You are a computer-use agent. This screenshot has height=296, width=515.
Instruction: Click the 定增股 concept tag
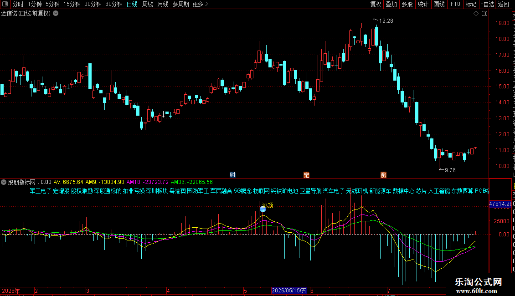61,191
